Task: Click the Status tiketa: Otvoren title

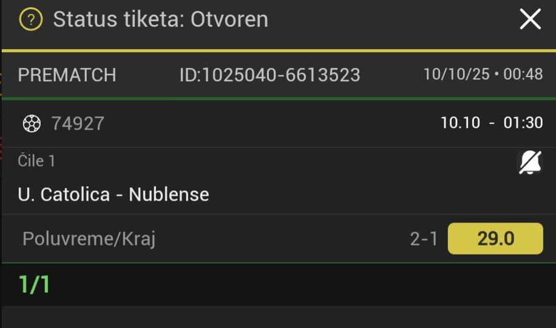Action: [x=160, y=20]
